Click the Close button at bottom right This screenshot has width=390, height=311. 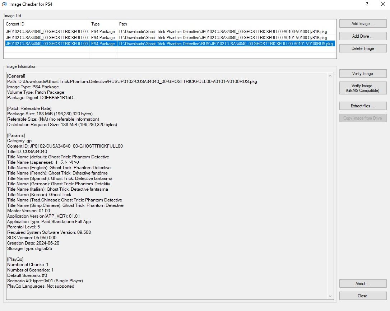click(x=363, y=296)
